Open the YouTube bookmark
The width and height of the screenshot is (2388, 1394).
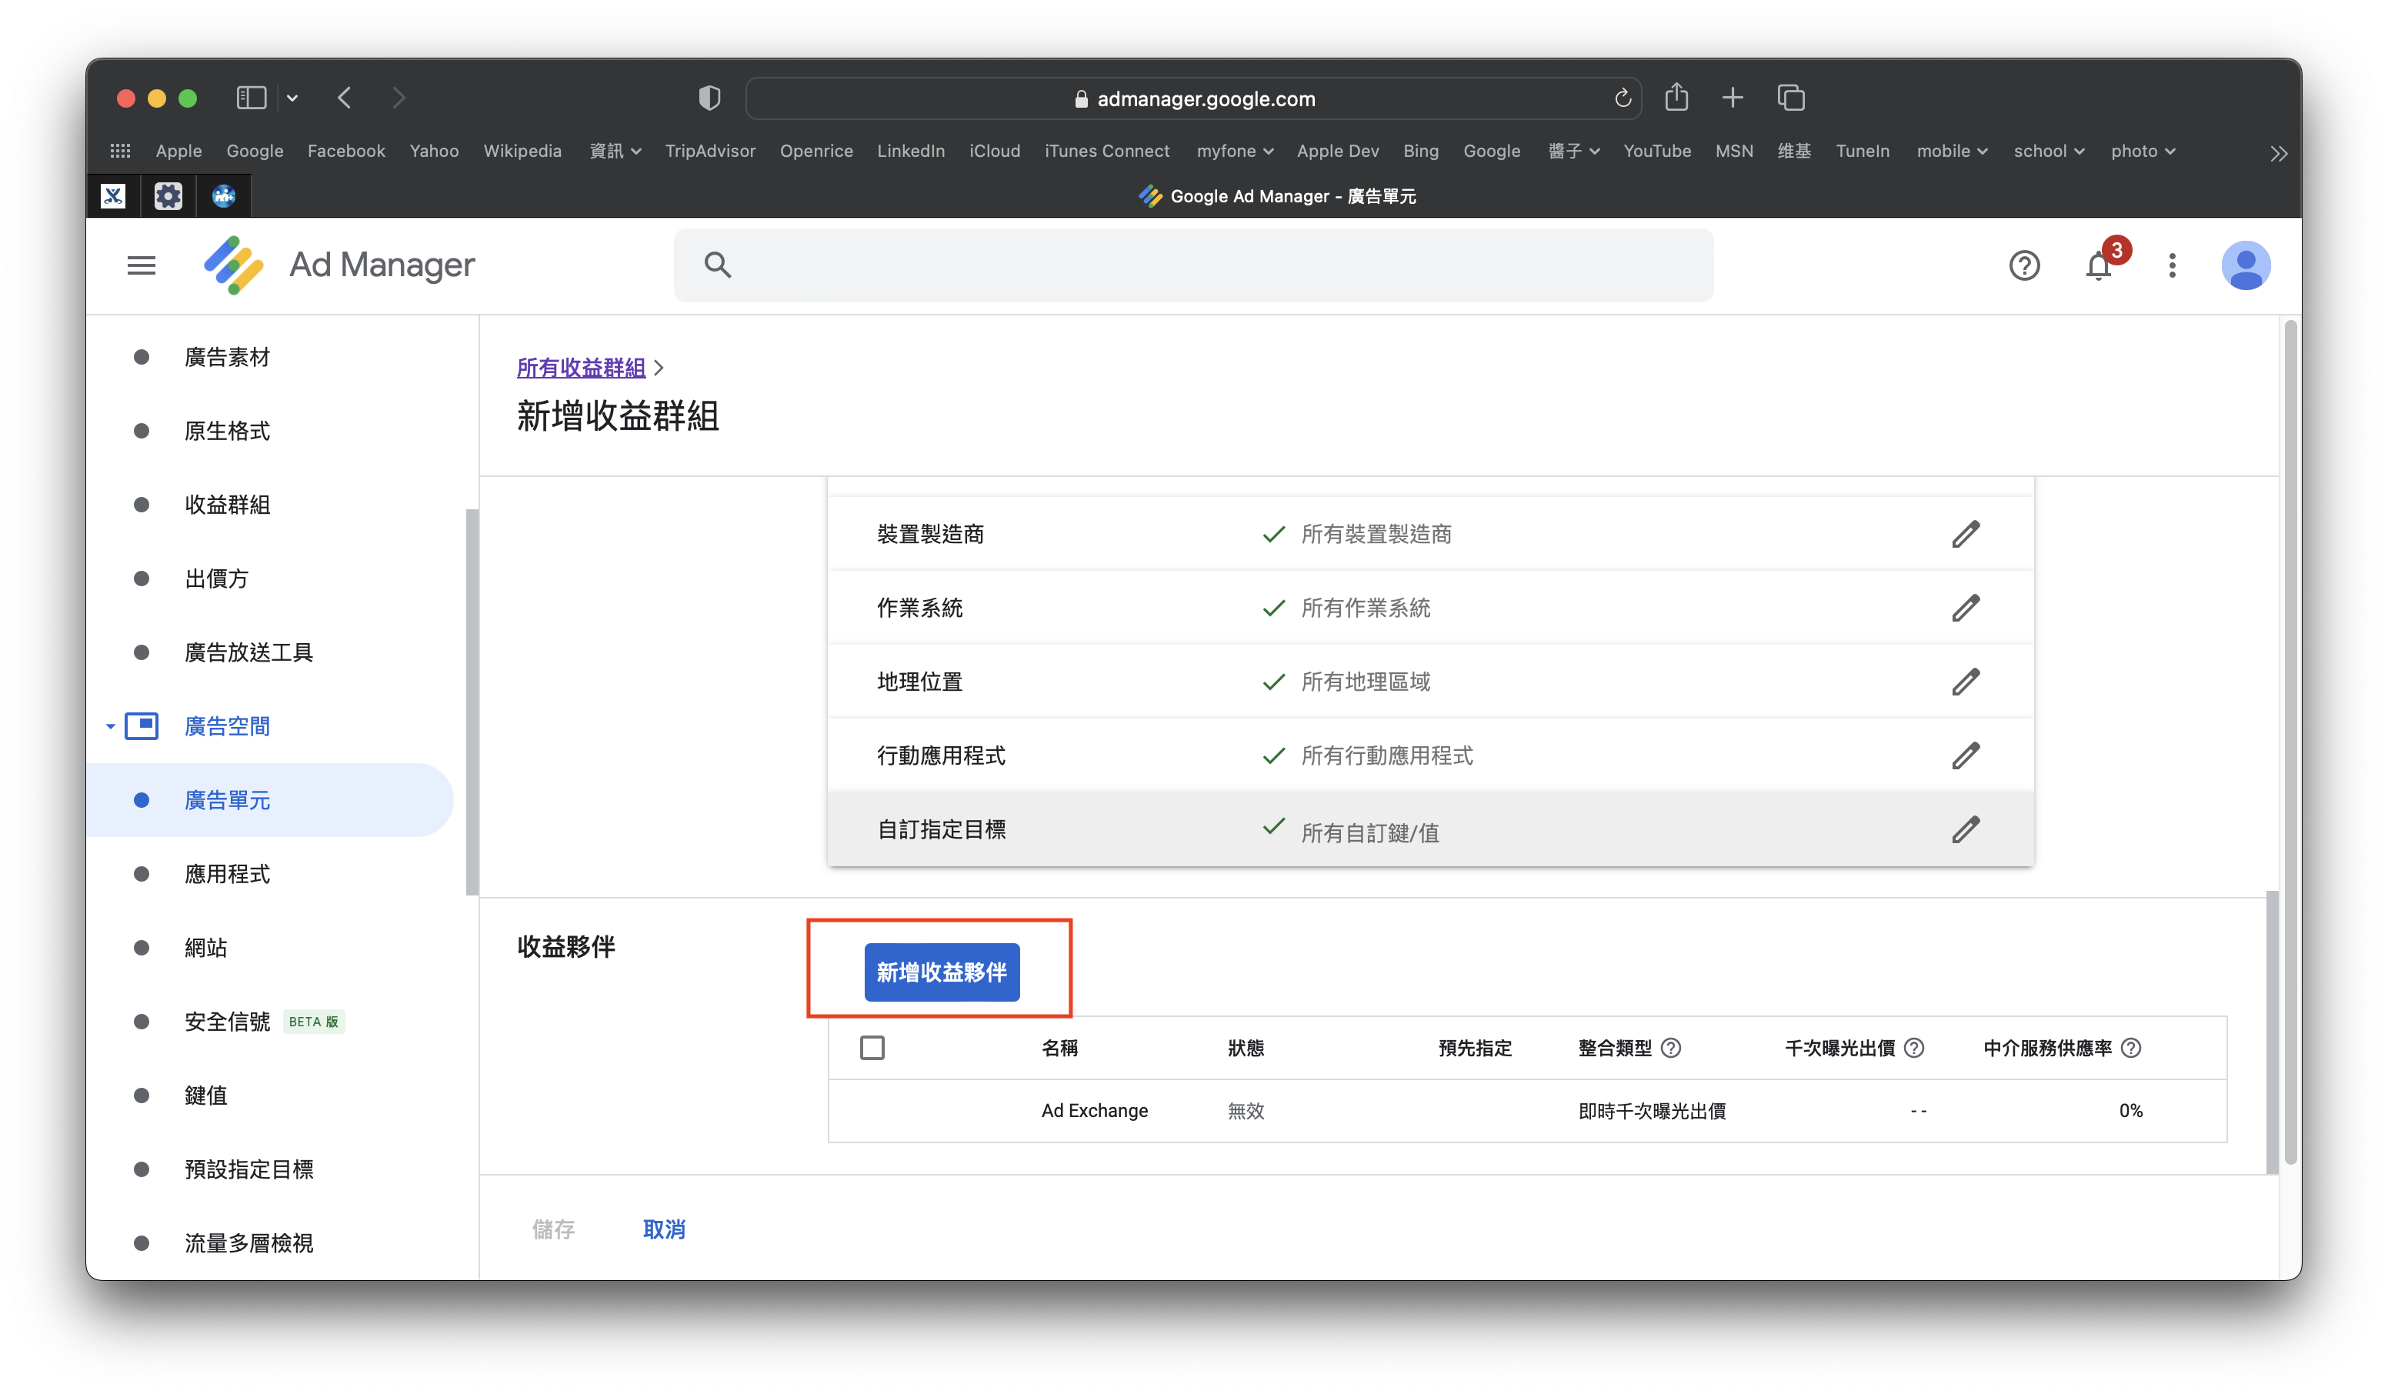click(x=1656, y=152)
